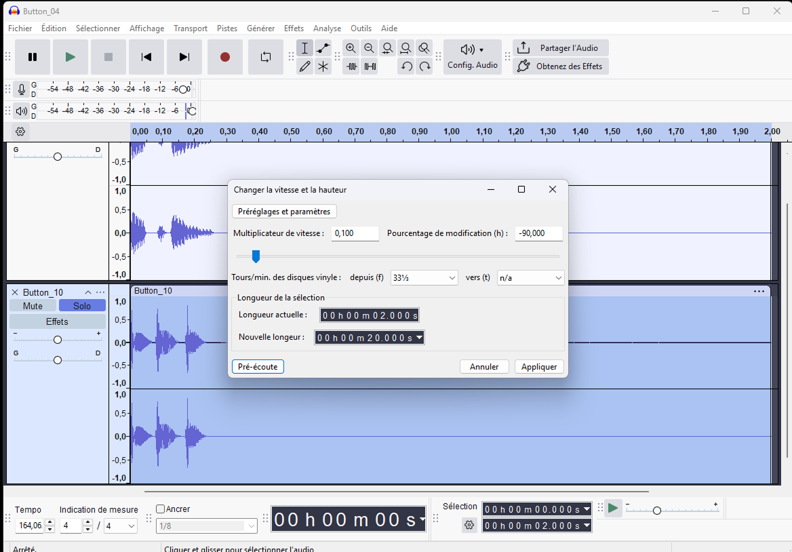Viewport: 792px width, 552px height.
Task: Open the Effets menu
Action: point(294,28)
